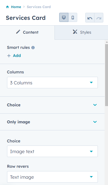
Task: Expand the Only image section chevron
Action: click(95, 122)
